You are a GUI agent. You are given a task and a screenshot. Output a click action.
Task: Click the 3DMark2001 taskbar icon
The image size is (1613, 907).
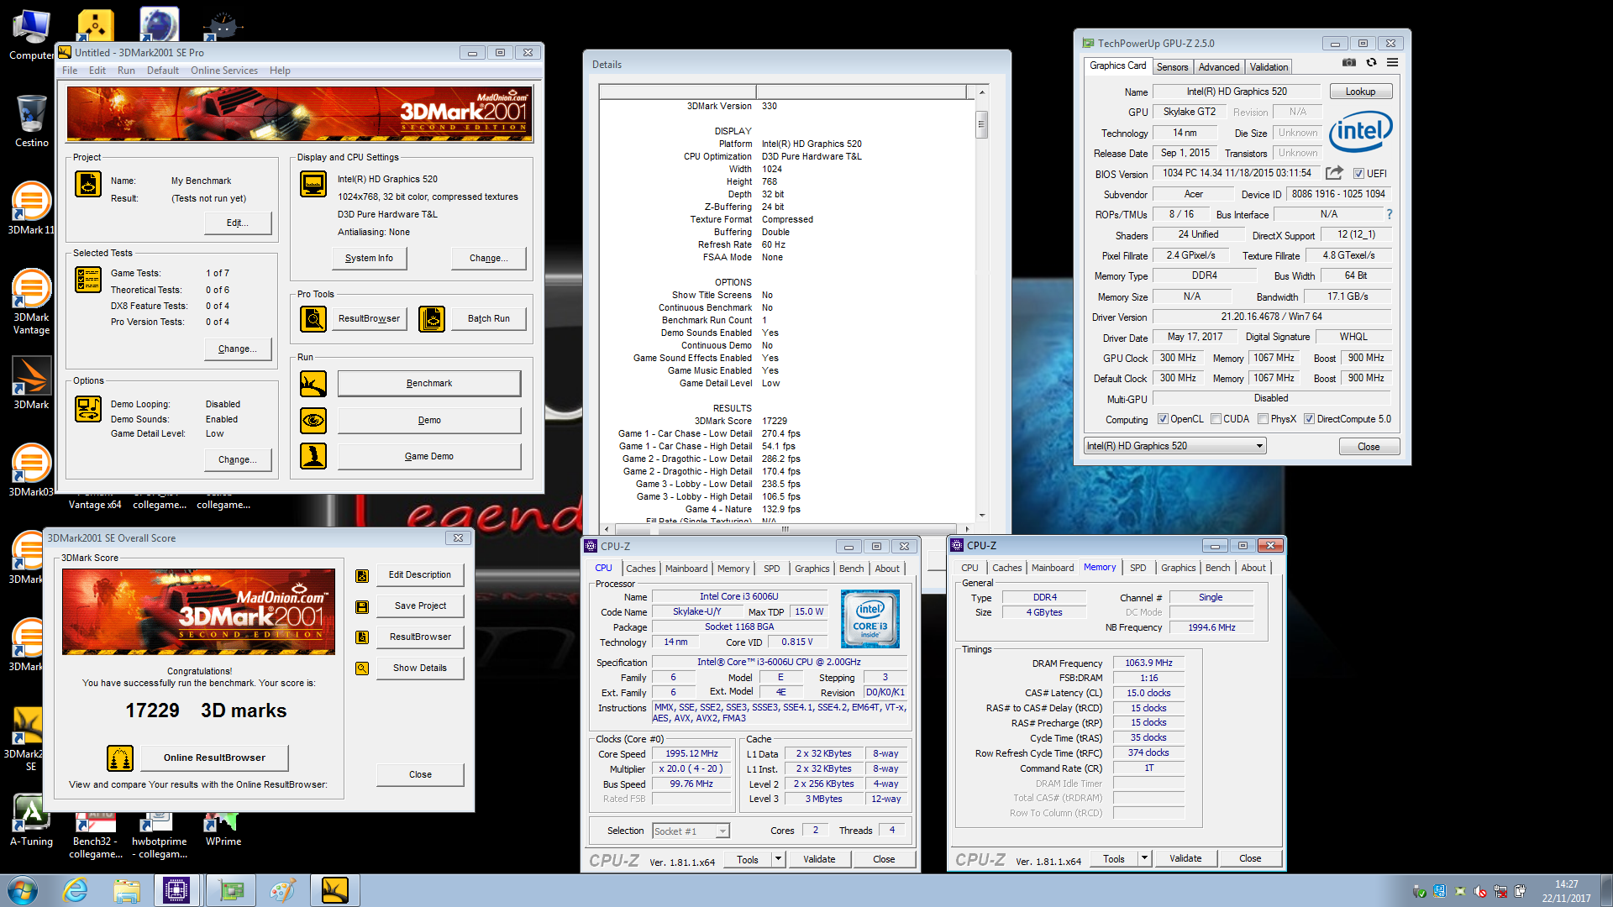point(334,890)
